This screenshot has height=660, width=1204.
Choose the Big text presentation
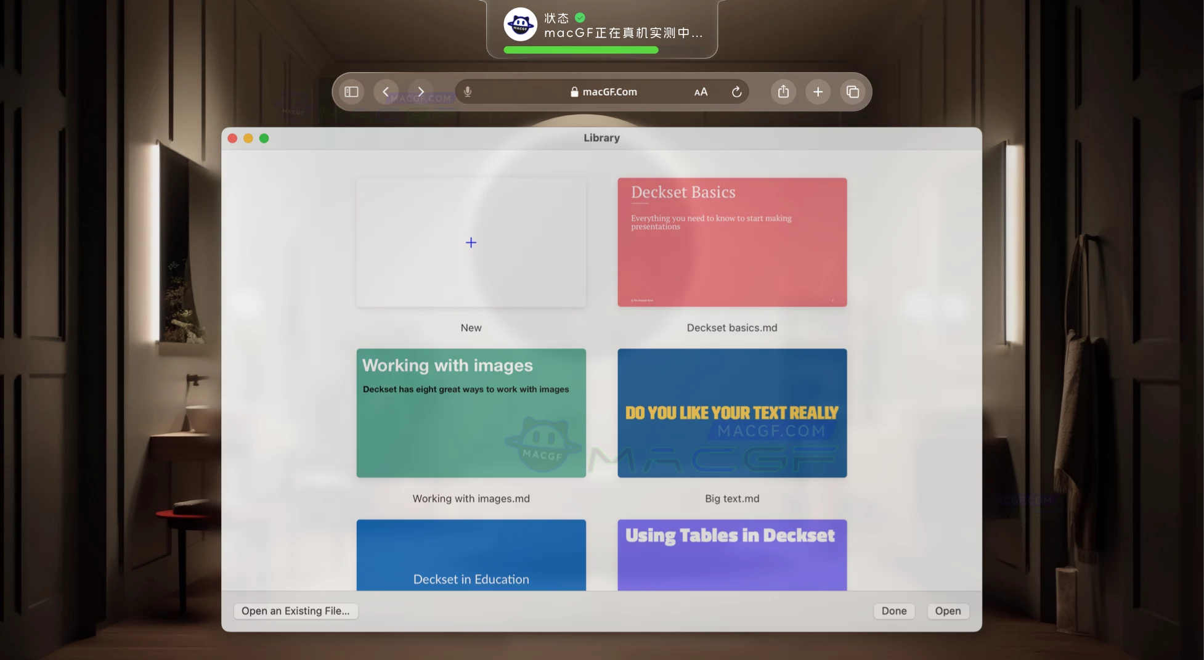point(732,413)
